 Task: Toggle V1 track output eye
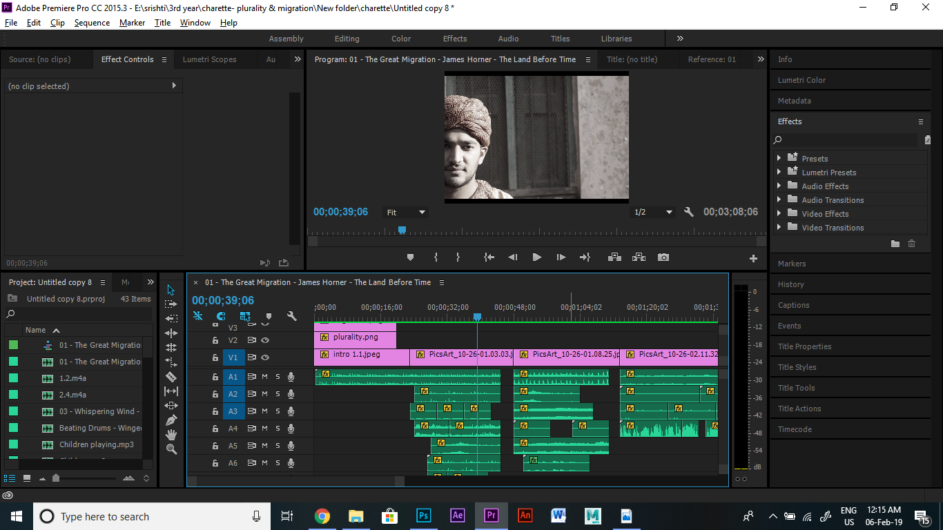pos(265,357)
